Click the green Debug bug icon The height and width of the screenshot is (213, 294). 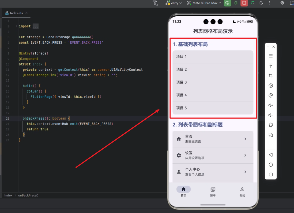(236, 3)
